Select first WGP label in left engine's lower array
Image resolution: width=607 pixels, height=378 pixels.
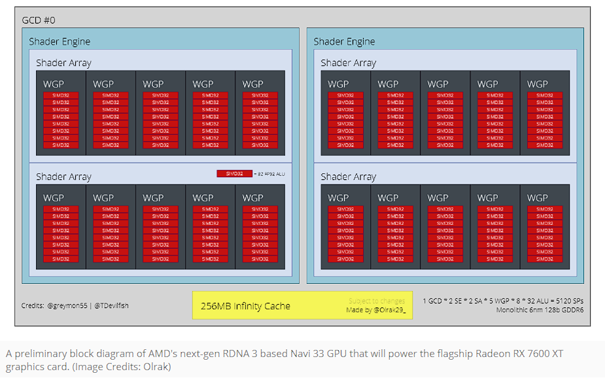[x=54, y=198]
